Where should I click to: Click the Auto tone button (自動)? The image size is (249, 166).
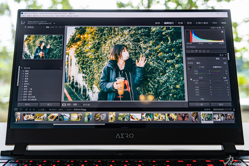pos(224,78)
